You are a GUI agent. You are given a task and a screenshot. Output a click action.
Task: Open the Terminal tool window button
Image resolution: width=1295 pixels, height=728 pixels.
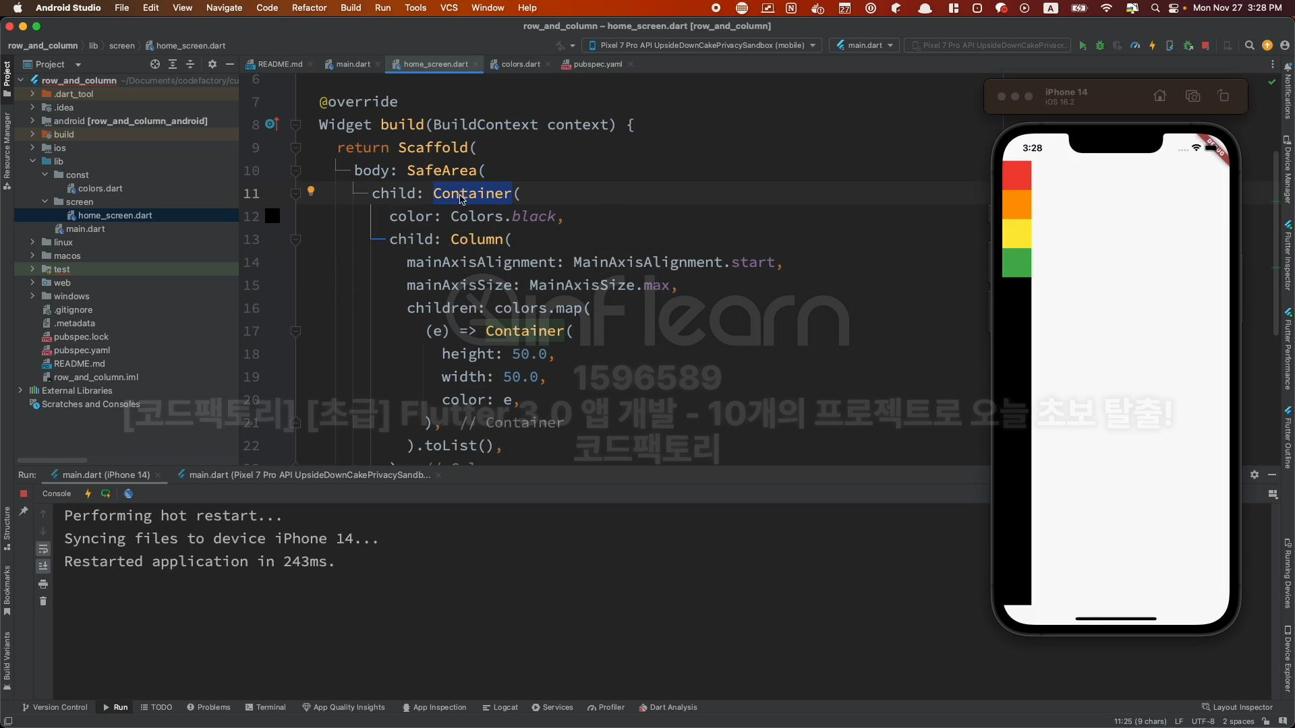pos(266,708)
